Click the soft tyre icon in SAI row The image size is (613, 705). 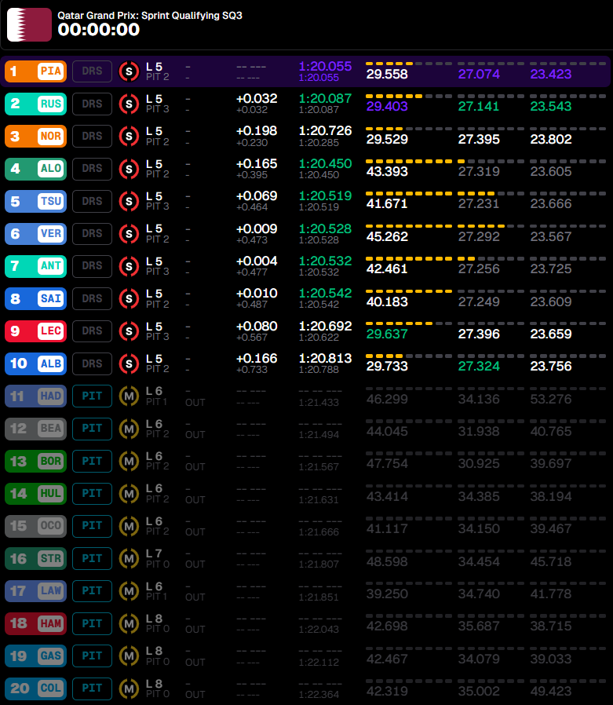pyautogui.click(x=129, y=298)
